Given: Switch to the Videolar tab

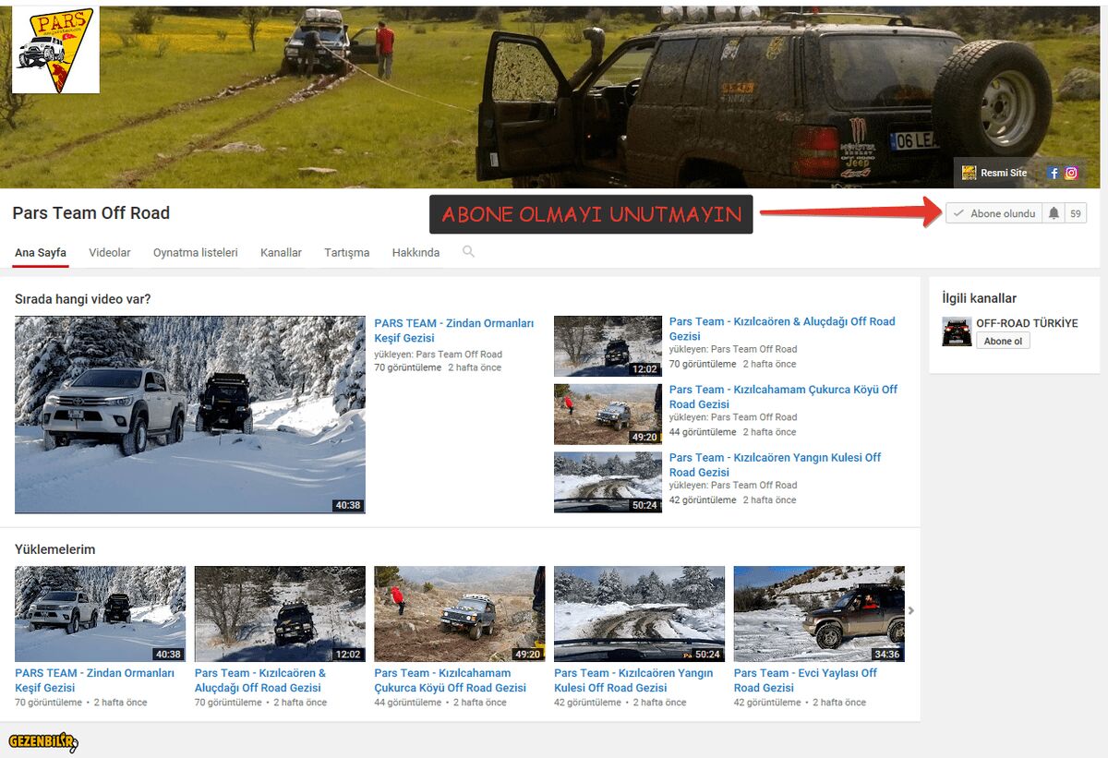Looking at the screenshot, I should 110,252.
